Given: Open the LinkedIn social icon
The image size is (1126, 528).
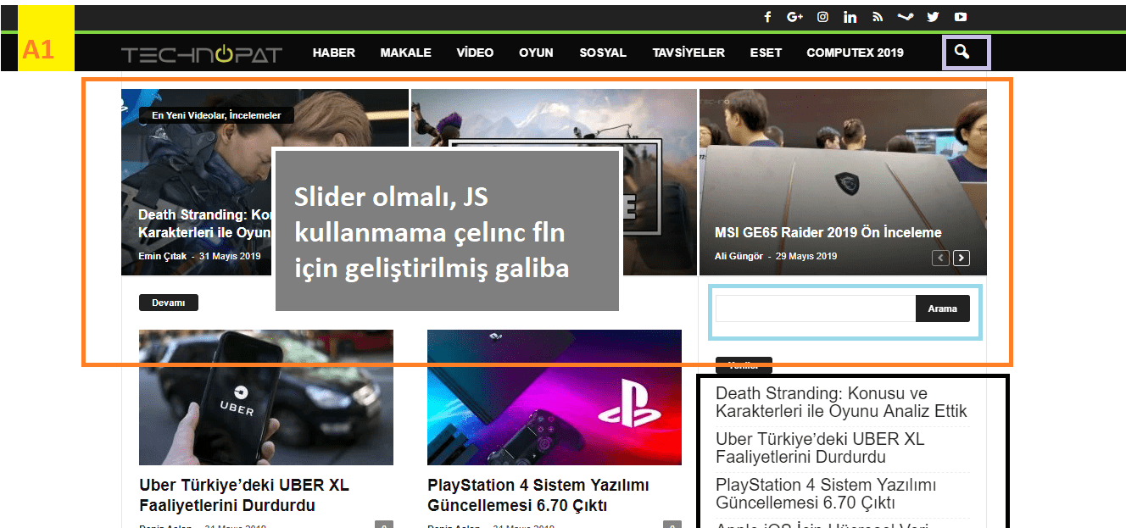Looking at the screenshot, I should click(x=850, y=17).
